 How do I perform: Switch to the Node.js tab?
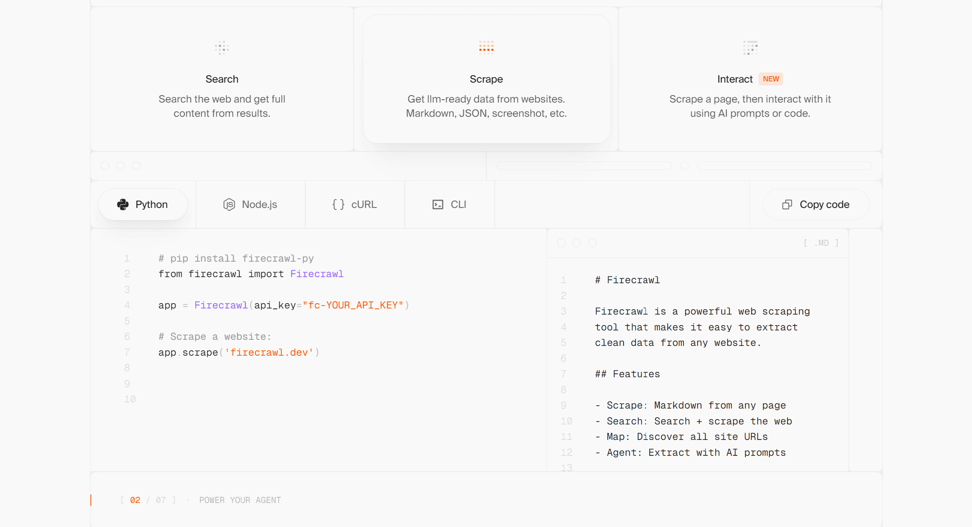point(250,204)
